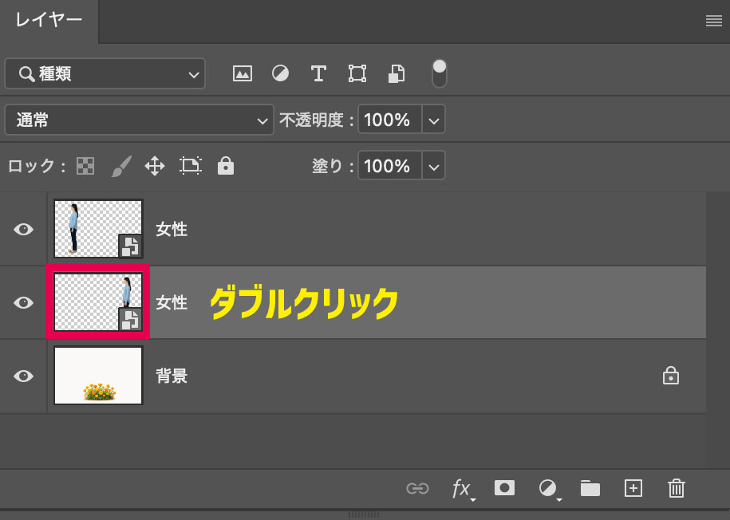Image resolution: width=730 pixels, height=520 pixels.
Task: Hide the 背景 layer
Action: coord(23,376)
